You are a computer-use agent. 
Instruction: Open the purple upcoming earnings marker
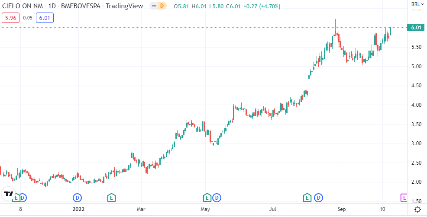(x=404, y=198)
